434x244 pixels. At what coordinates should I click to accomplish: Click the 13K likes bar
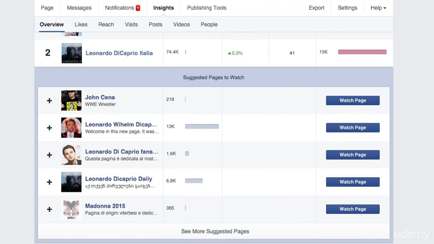[x=202, y=126]
